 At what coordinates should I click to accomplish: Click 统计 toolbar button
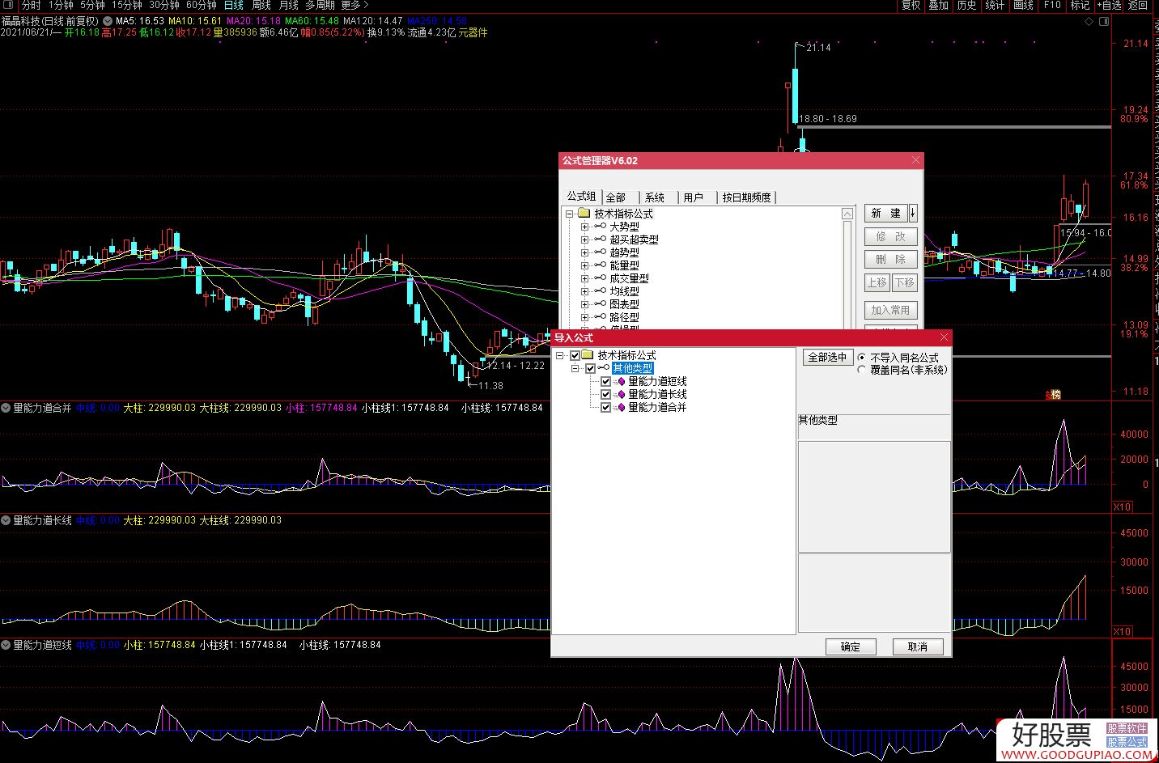point(995,6)
